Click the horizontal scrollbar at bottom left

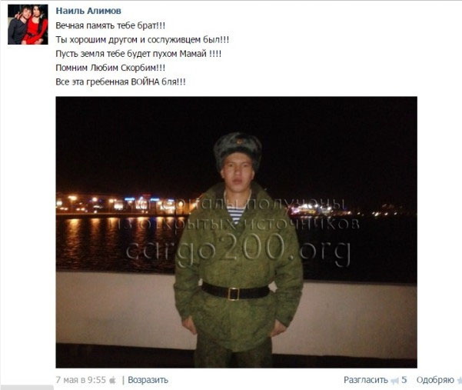(x=26, y=388)
